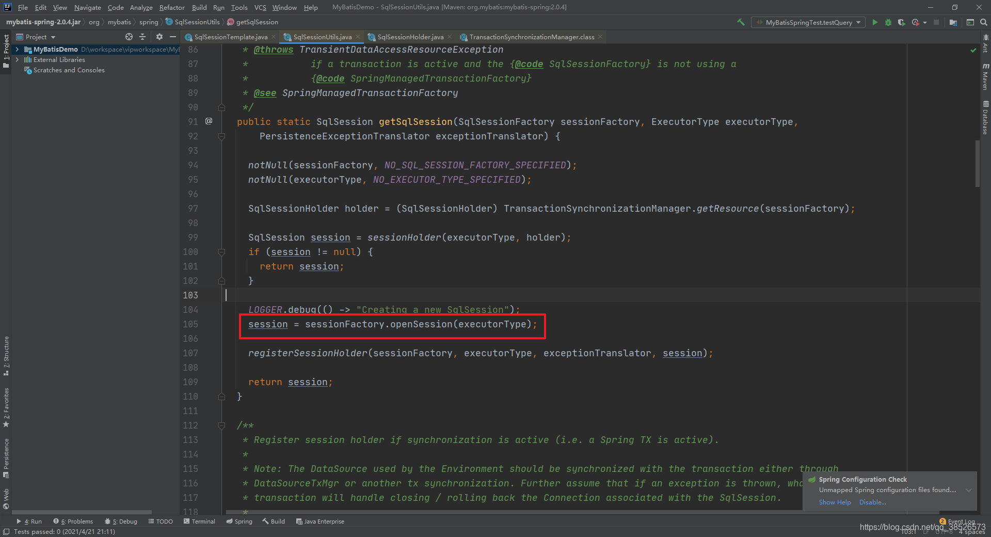The height and width of the screenshot is (537, 991).
Task: Collapse if-block fold marker at line 100
Action: (x=221, y=252)
